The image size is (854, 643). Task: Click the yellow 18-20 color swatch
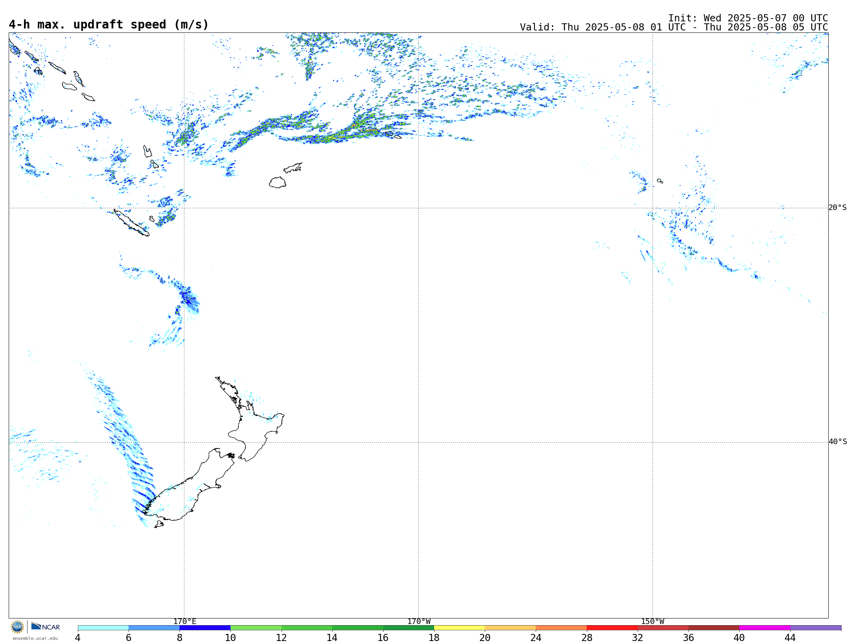click(x=459, y=628)
